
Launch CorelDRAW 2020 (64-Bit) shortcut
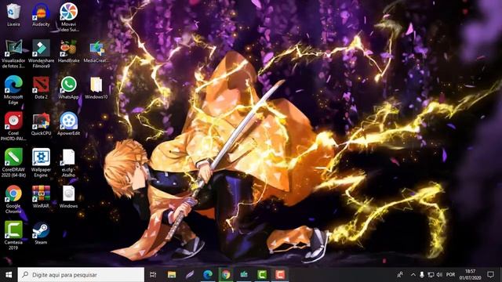(x=13, y=163)
